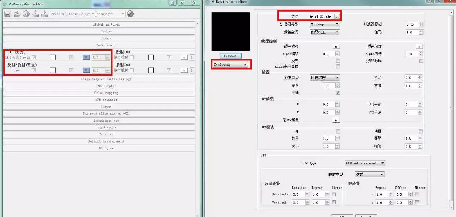456x217 pixels.
Task: Expand the DMC sampler rollout
Action: coord(99,86)
